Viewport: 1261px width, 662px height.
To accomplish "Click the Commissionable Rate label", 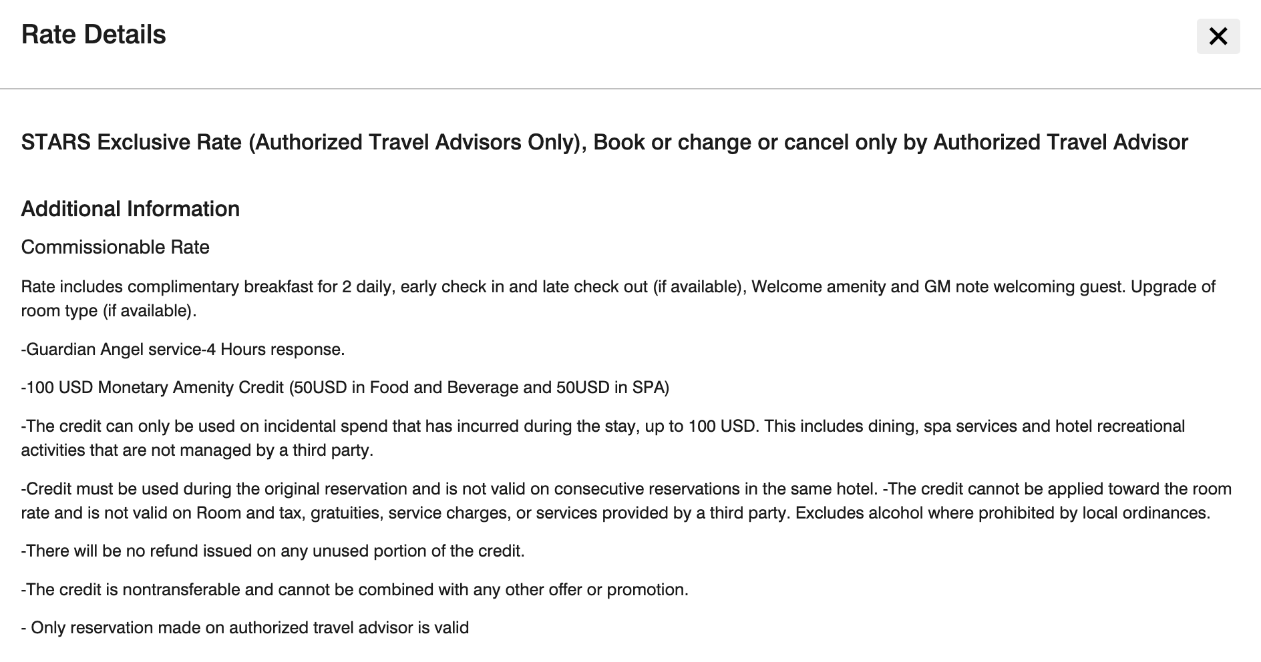I will click(116, 247).
